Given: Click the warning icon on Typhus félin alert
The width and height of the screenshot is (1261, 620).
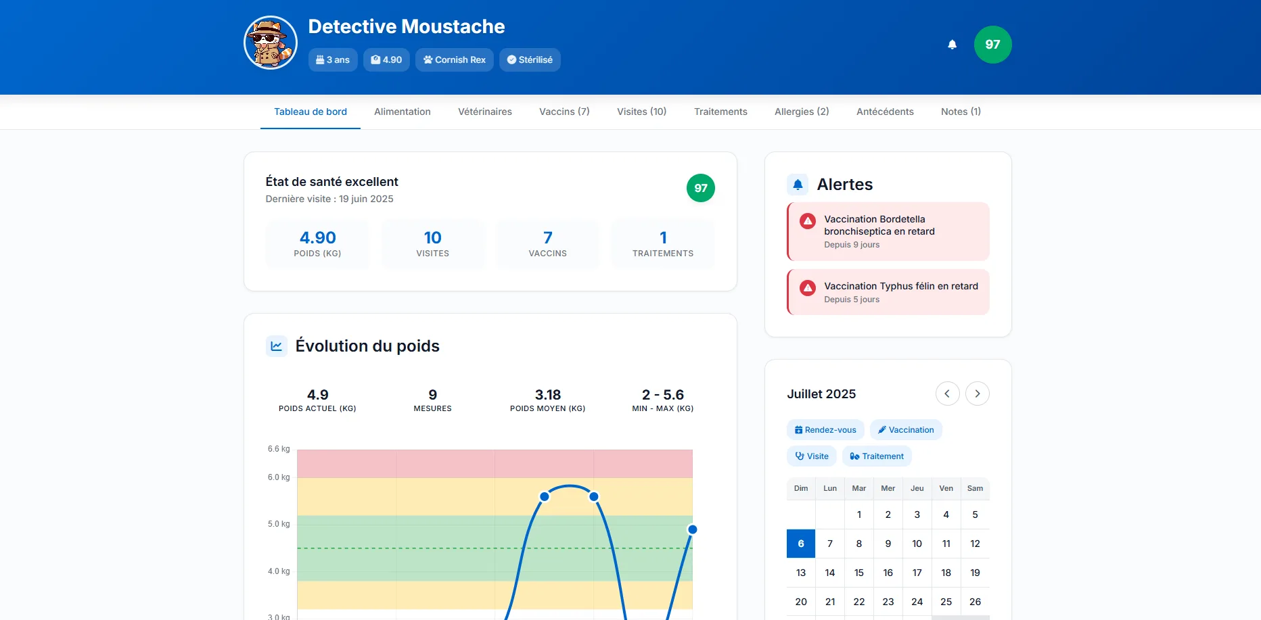Looking at the screenshot, I should pos(808,288).
